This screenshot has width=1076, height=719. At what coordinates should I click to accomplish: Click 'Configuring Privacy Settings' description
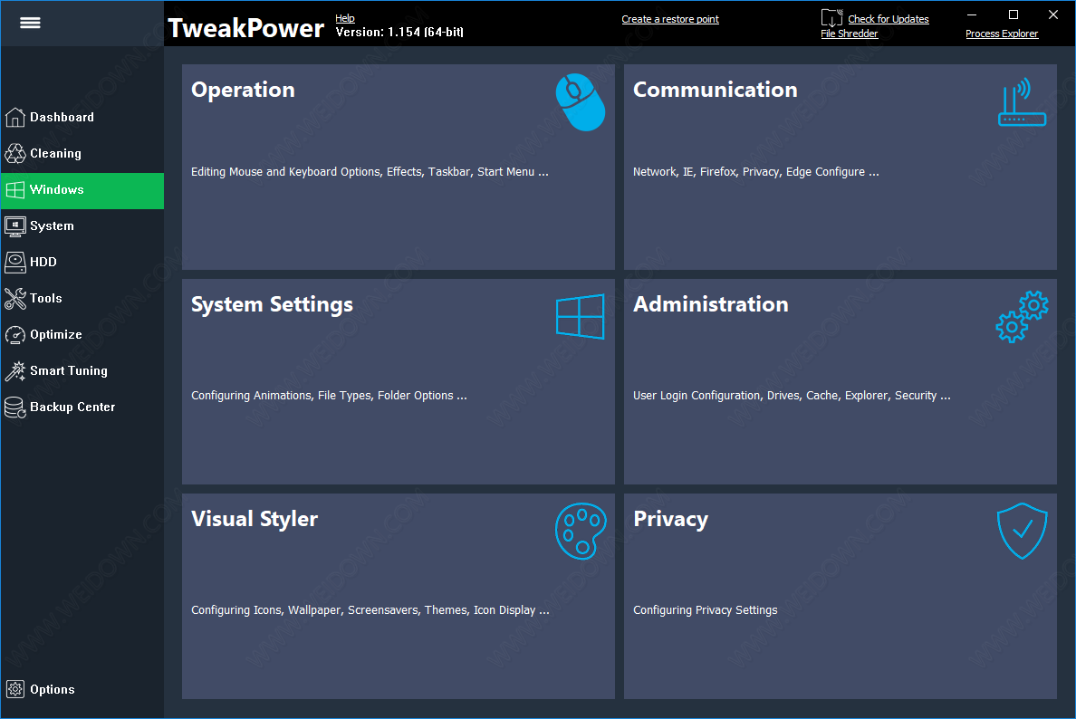click(x=706, y=610)
